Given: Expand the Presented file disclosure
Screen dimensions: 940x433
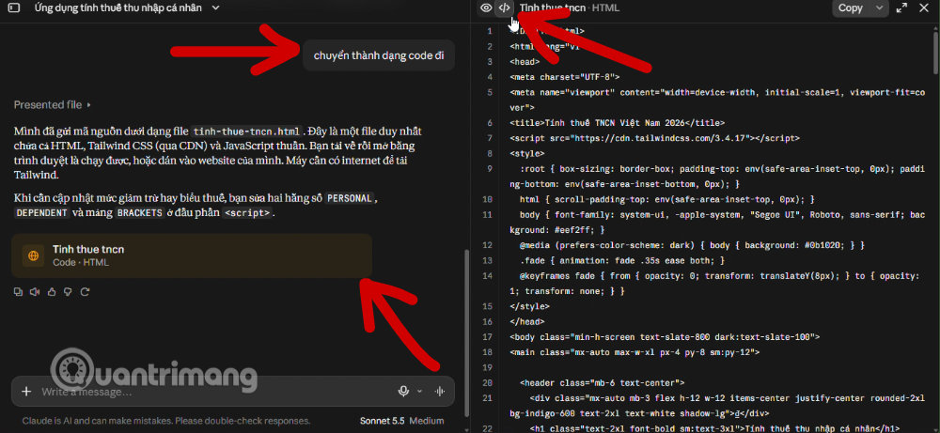Looking at the screenshot, I should tap(53, 105).
